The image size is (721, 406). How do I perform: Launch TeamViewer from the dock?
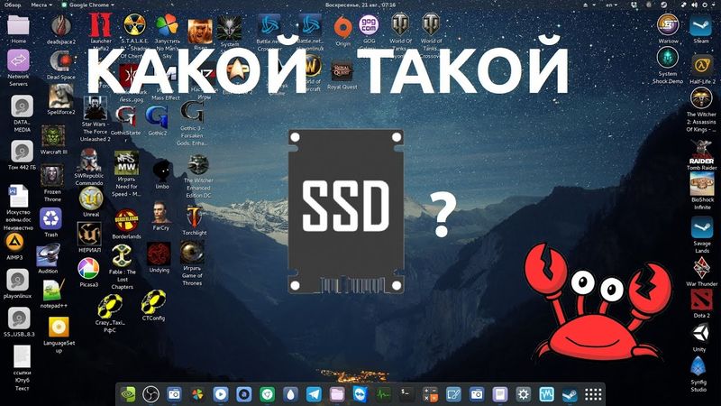[360, 394]
